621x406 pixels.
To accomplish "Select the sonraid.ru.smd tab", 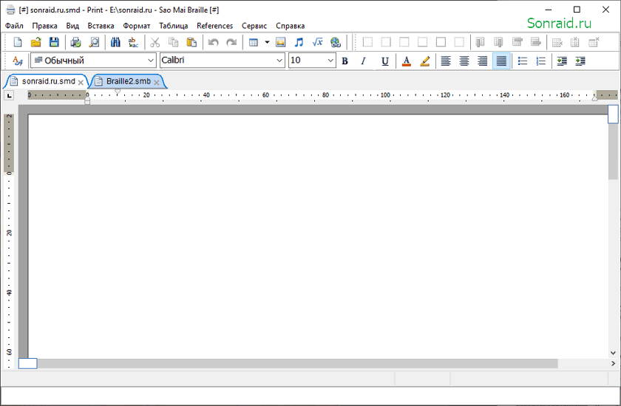I will (x=48, y=81).
